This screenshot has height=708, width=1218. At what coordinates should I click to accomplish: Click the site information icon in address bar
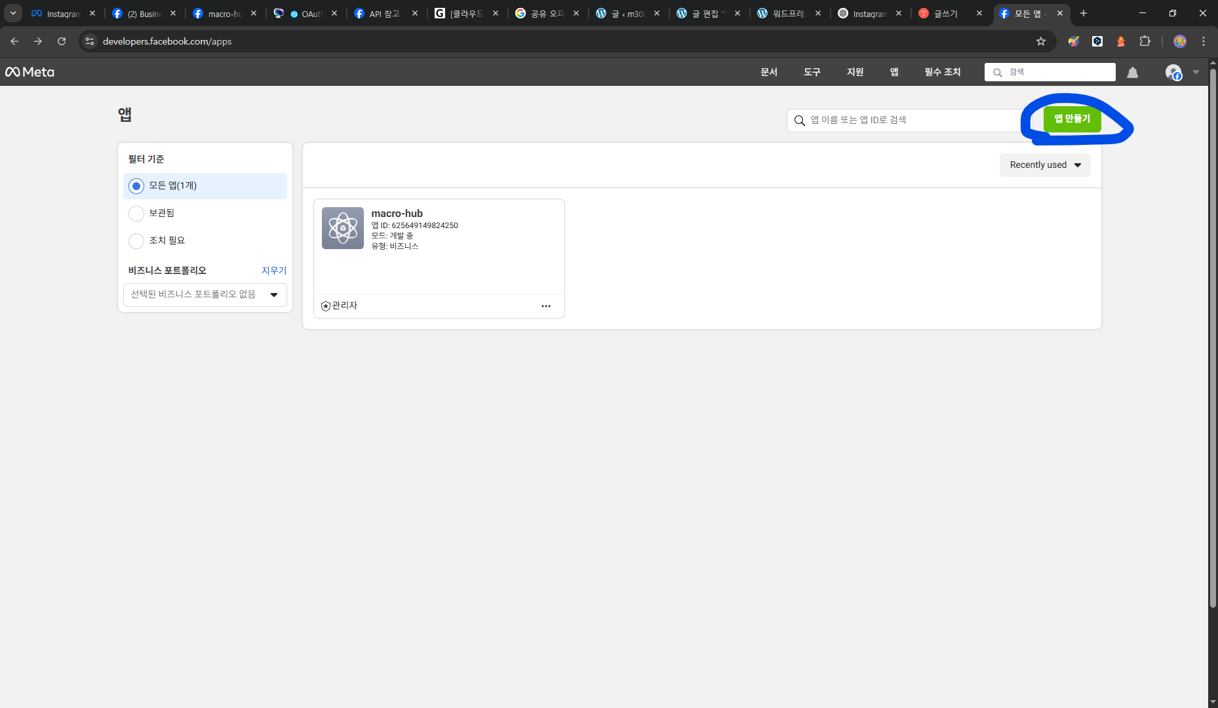coord(90,41)
